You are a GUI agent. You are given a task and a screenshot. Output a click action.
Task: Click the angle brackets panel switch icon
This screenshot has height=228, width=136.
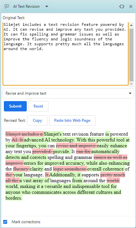[x=121, y=6]
